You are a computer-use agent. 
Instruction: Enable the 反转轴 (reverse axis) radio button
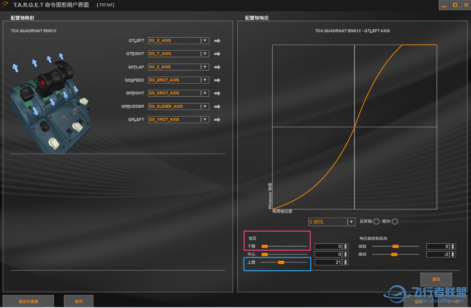376,222
